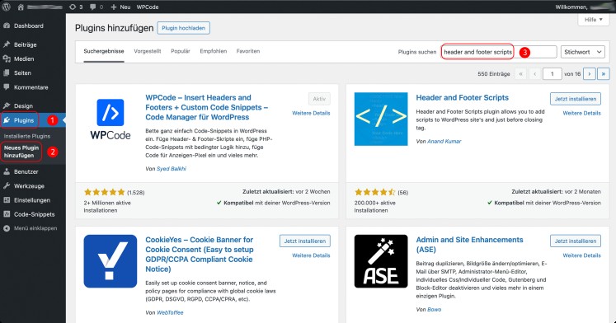Select Neues Plugin hinzufügen submenu item
The width and height of the screenshot is (616, 323).
click(x=21, y=152)
